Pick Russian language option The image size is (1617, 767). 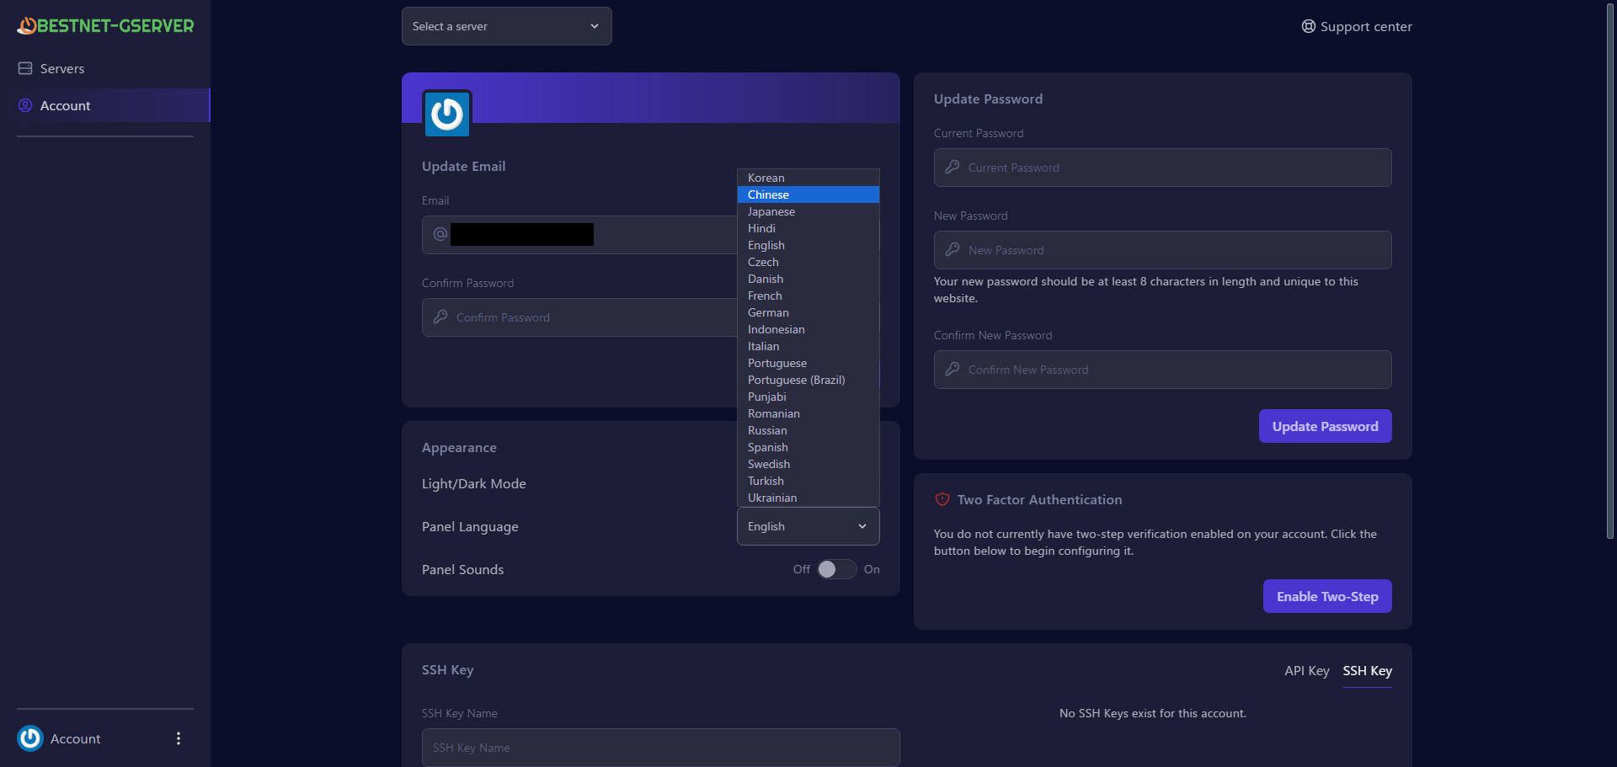point(808,430)
